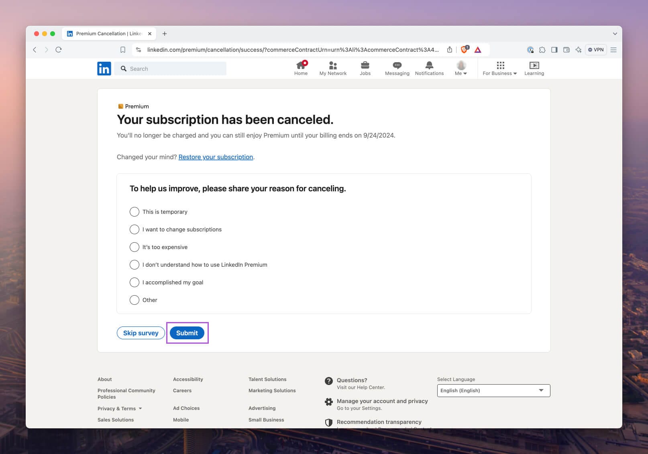Open Sales Solutions footer link
Screen dimensions: 648x454
click(116, 420)
